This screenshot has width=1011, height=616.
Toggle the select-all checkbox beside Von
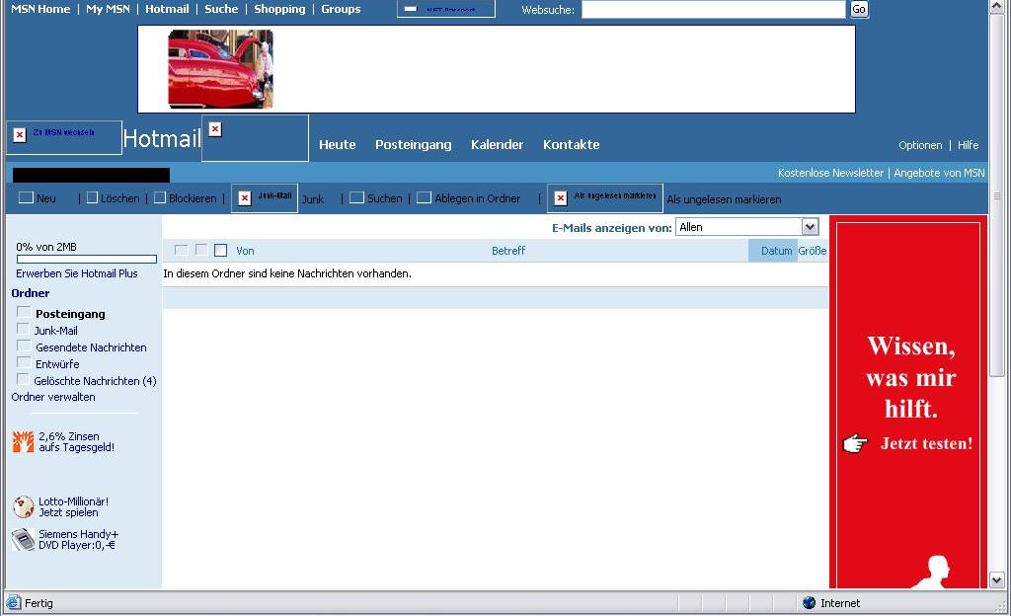221,251
